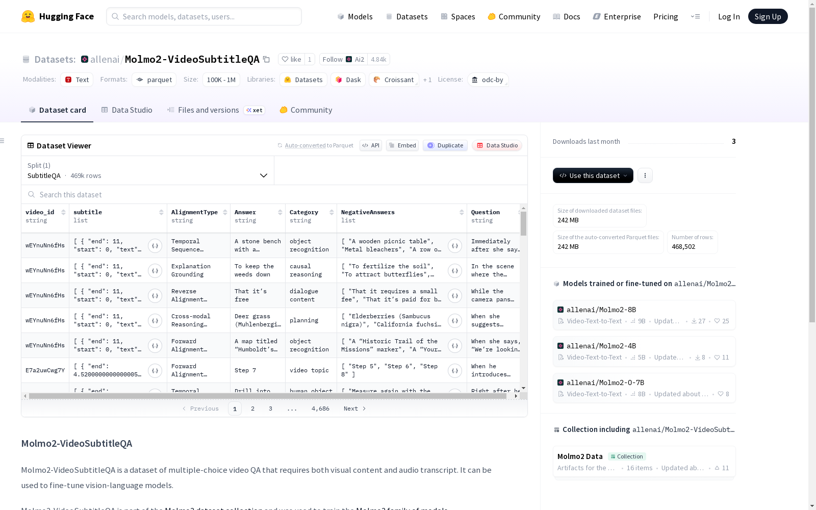The height and width of the screenshot is (510, 816).
Task: Open the Datasets navigation item
Action: click(x=406, y=16)
